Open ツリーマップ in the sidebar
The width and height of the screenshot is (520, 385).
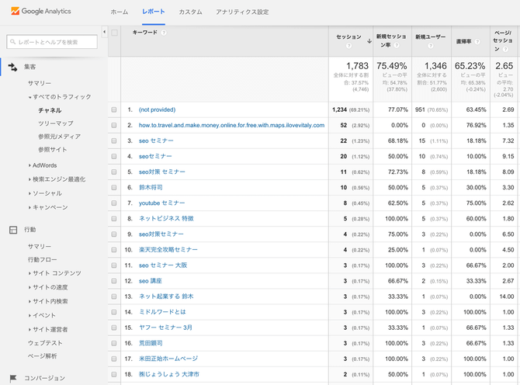55,123
